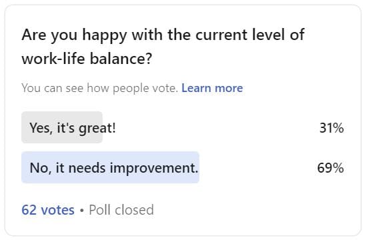Click the "Poll closed" status text
This screenshot has height=244, width=368.
[x=121, y=209]
